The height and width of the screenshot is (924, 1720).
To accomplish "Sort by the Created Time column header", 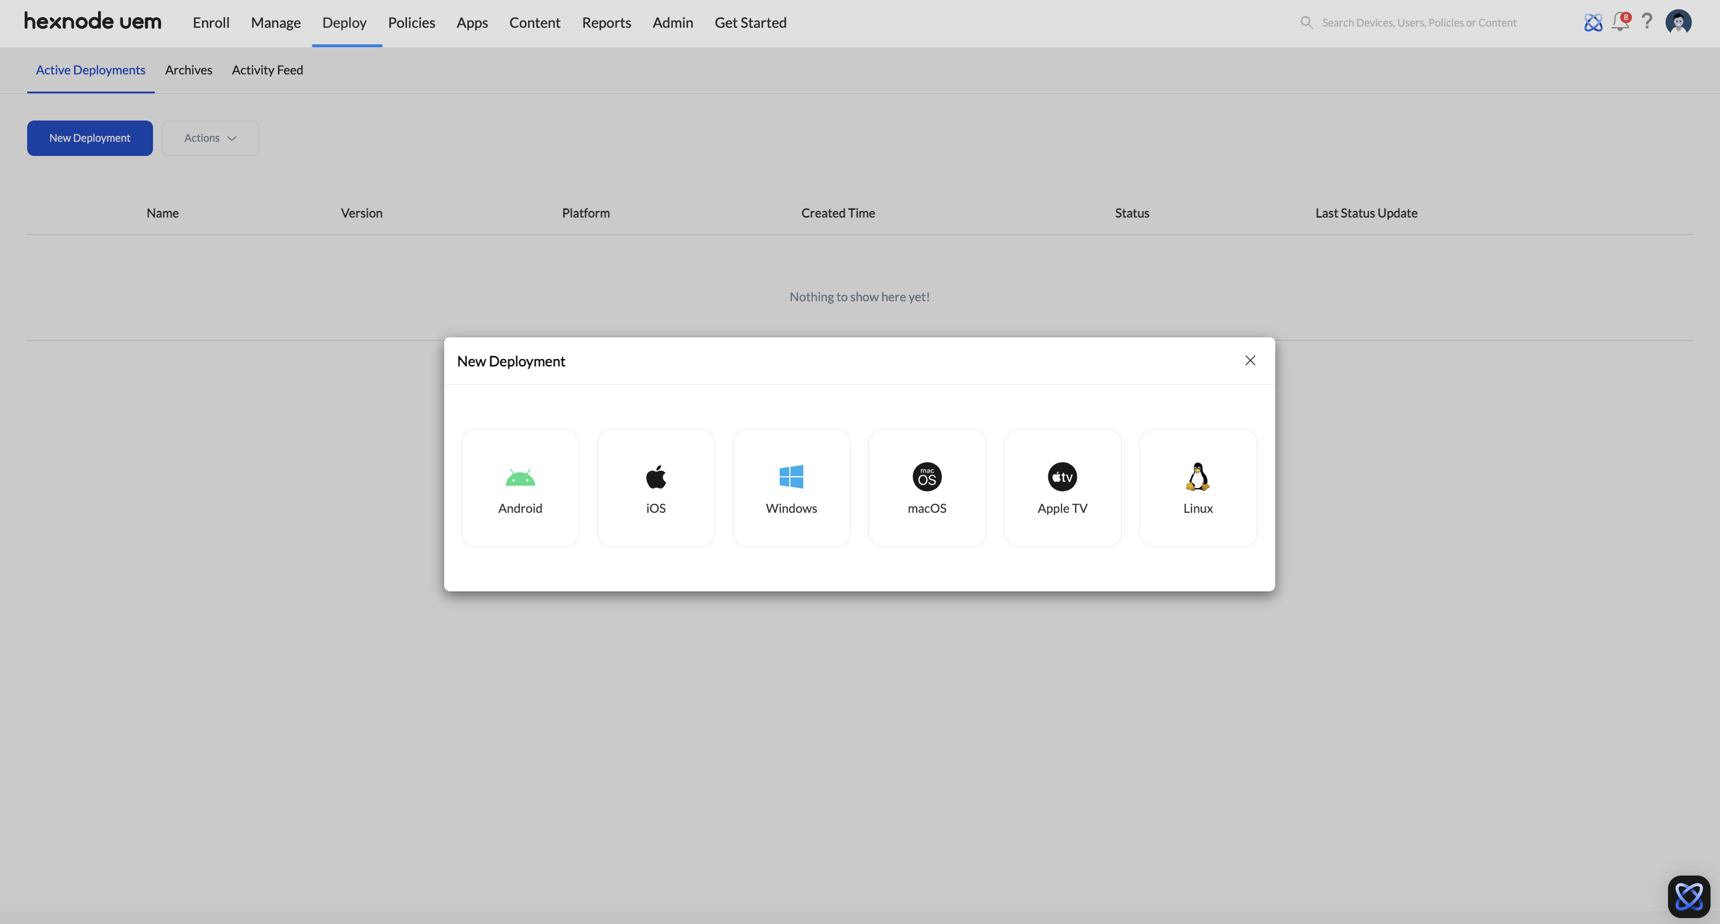I will (838, 213).
